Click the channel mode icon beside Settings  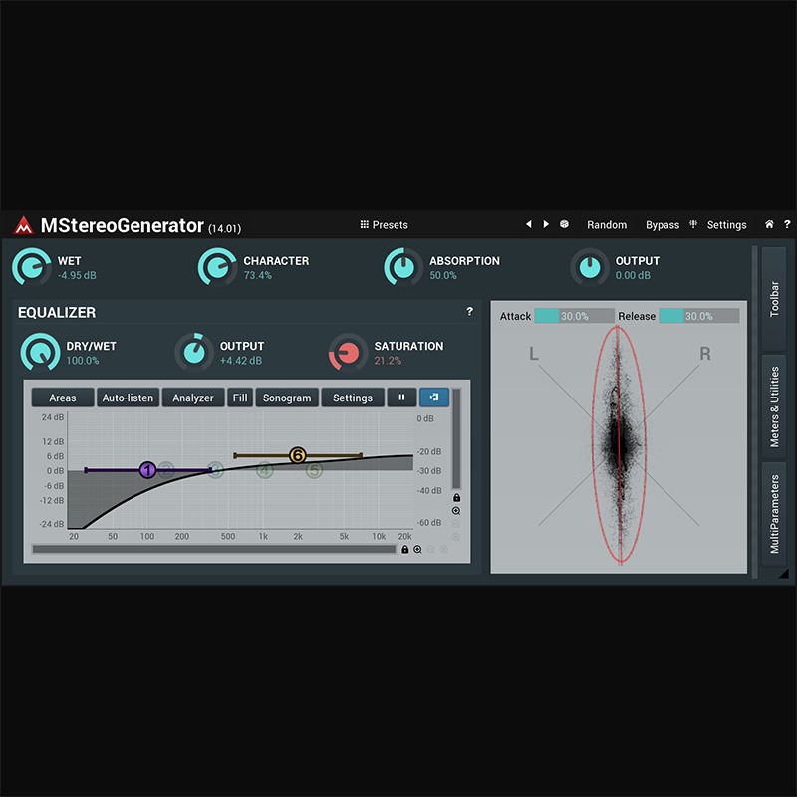[x=693, y=224]
